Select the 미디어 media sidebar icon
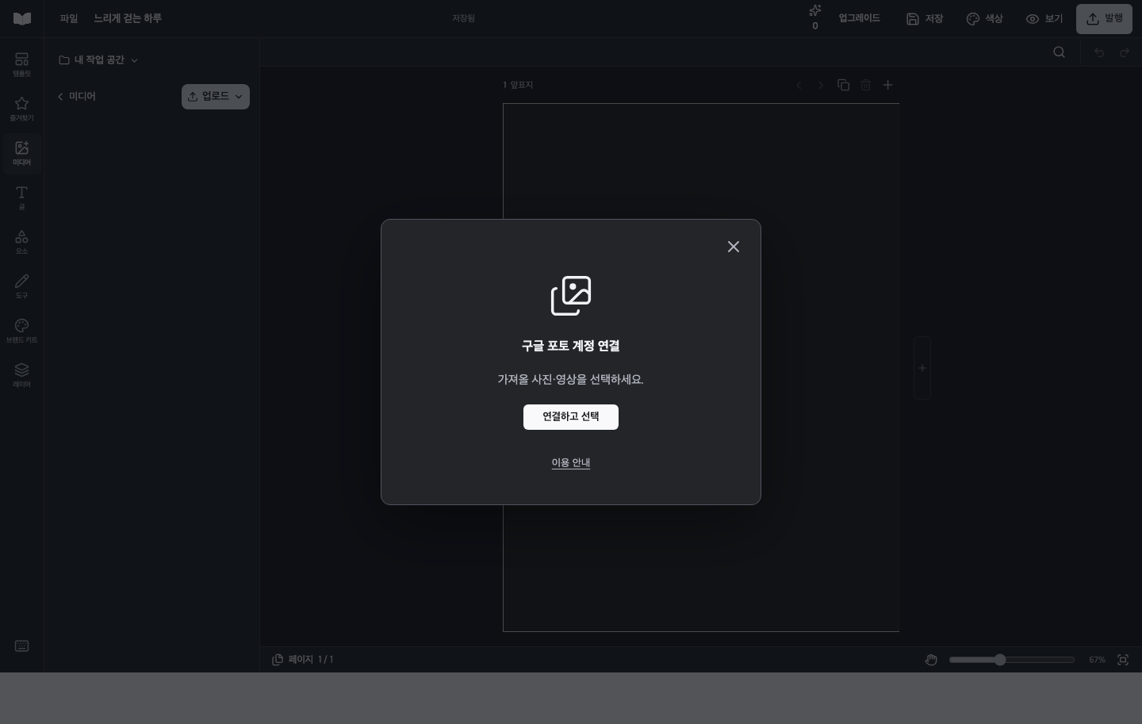This screenshot has height=724, width=1142. point(21,154)
